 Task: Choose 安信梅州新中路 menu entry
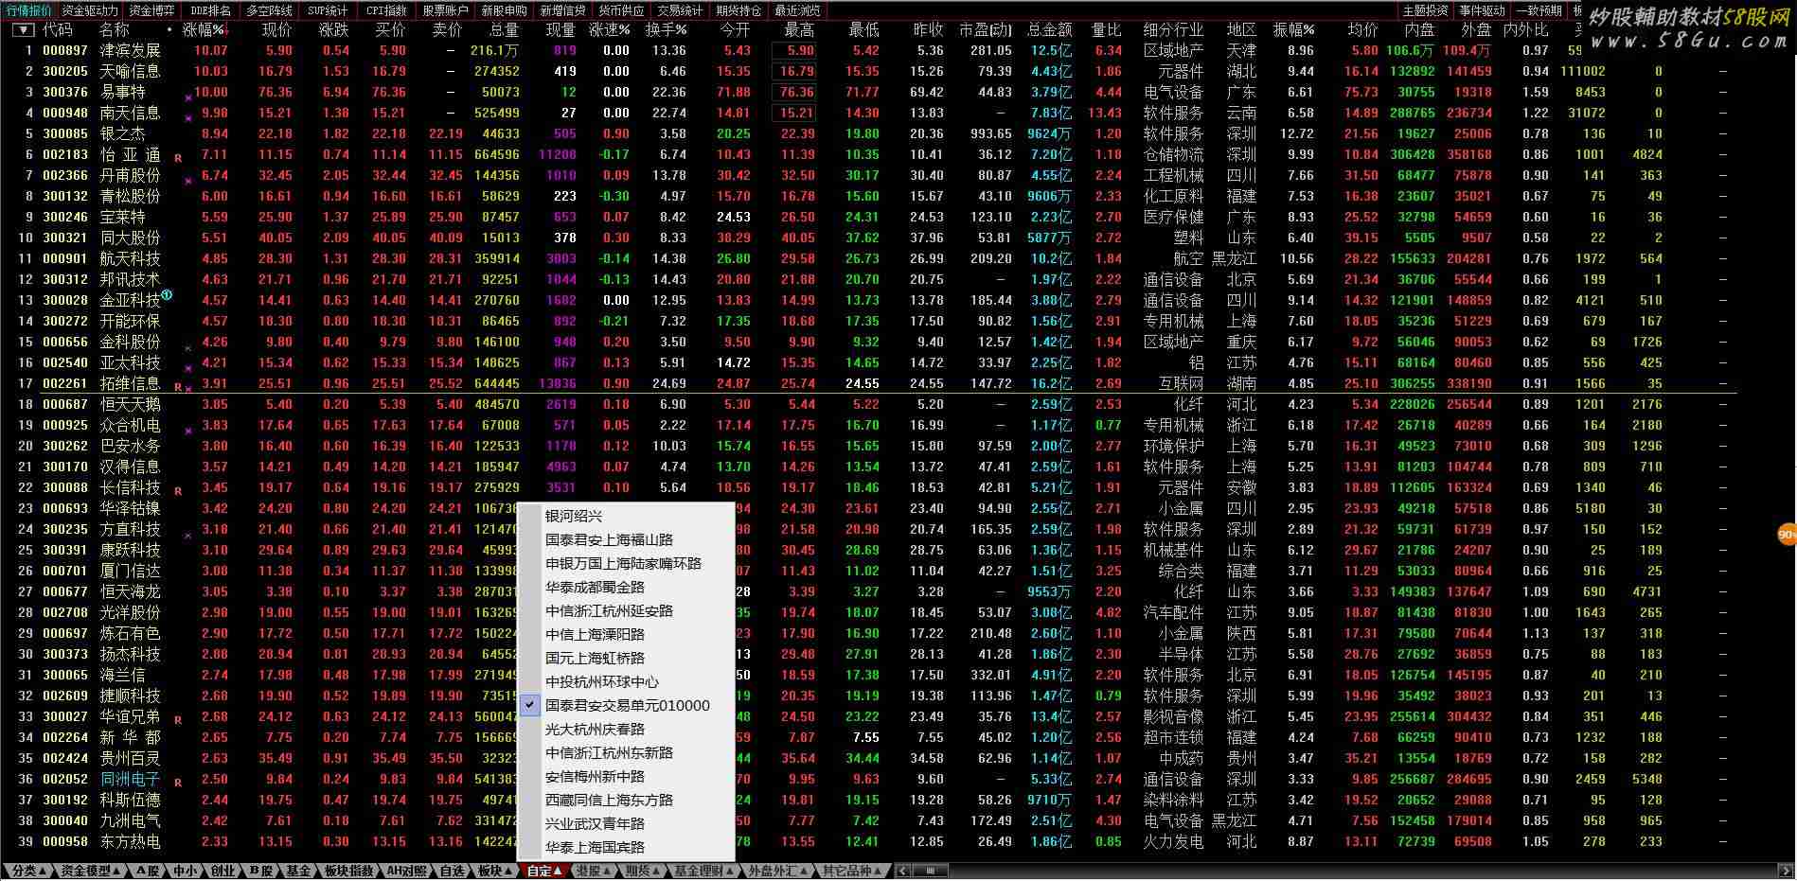(x=626, y=776)
